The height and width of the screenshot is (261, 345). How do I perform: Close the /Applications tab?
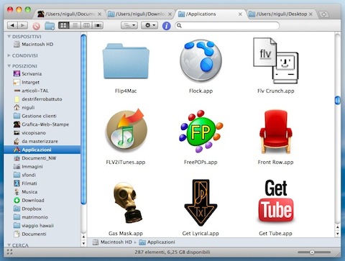tap(240, 14)
